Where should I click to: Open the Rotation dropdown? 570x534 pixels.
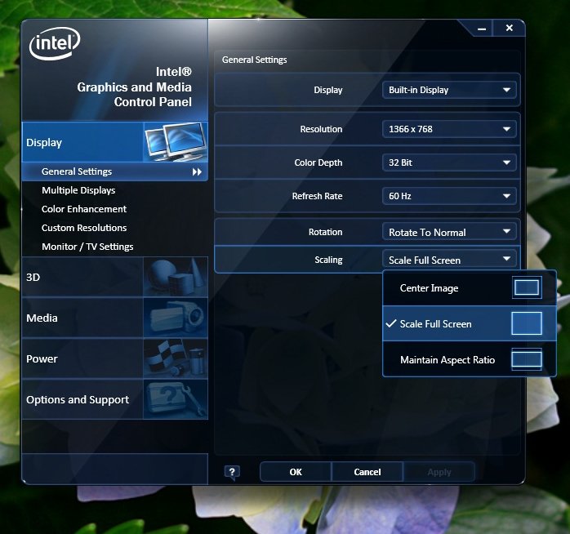[449, 232]
